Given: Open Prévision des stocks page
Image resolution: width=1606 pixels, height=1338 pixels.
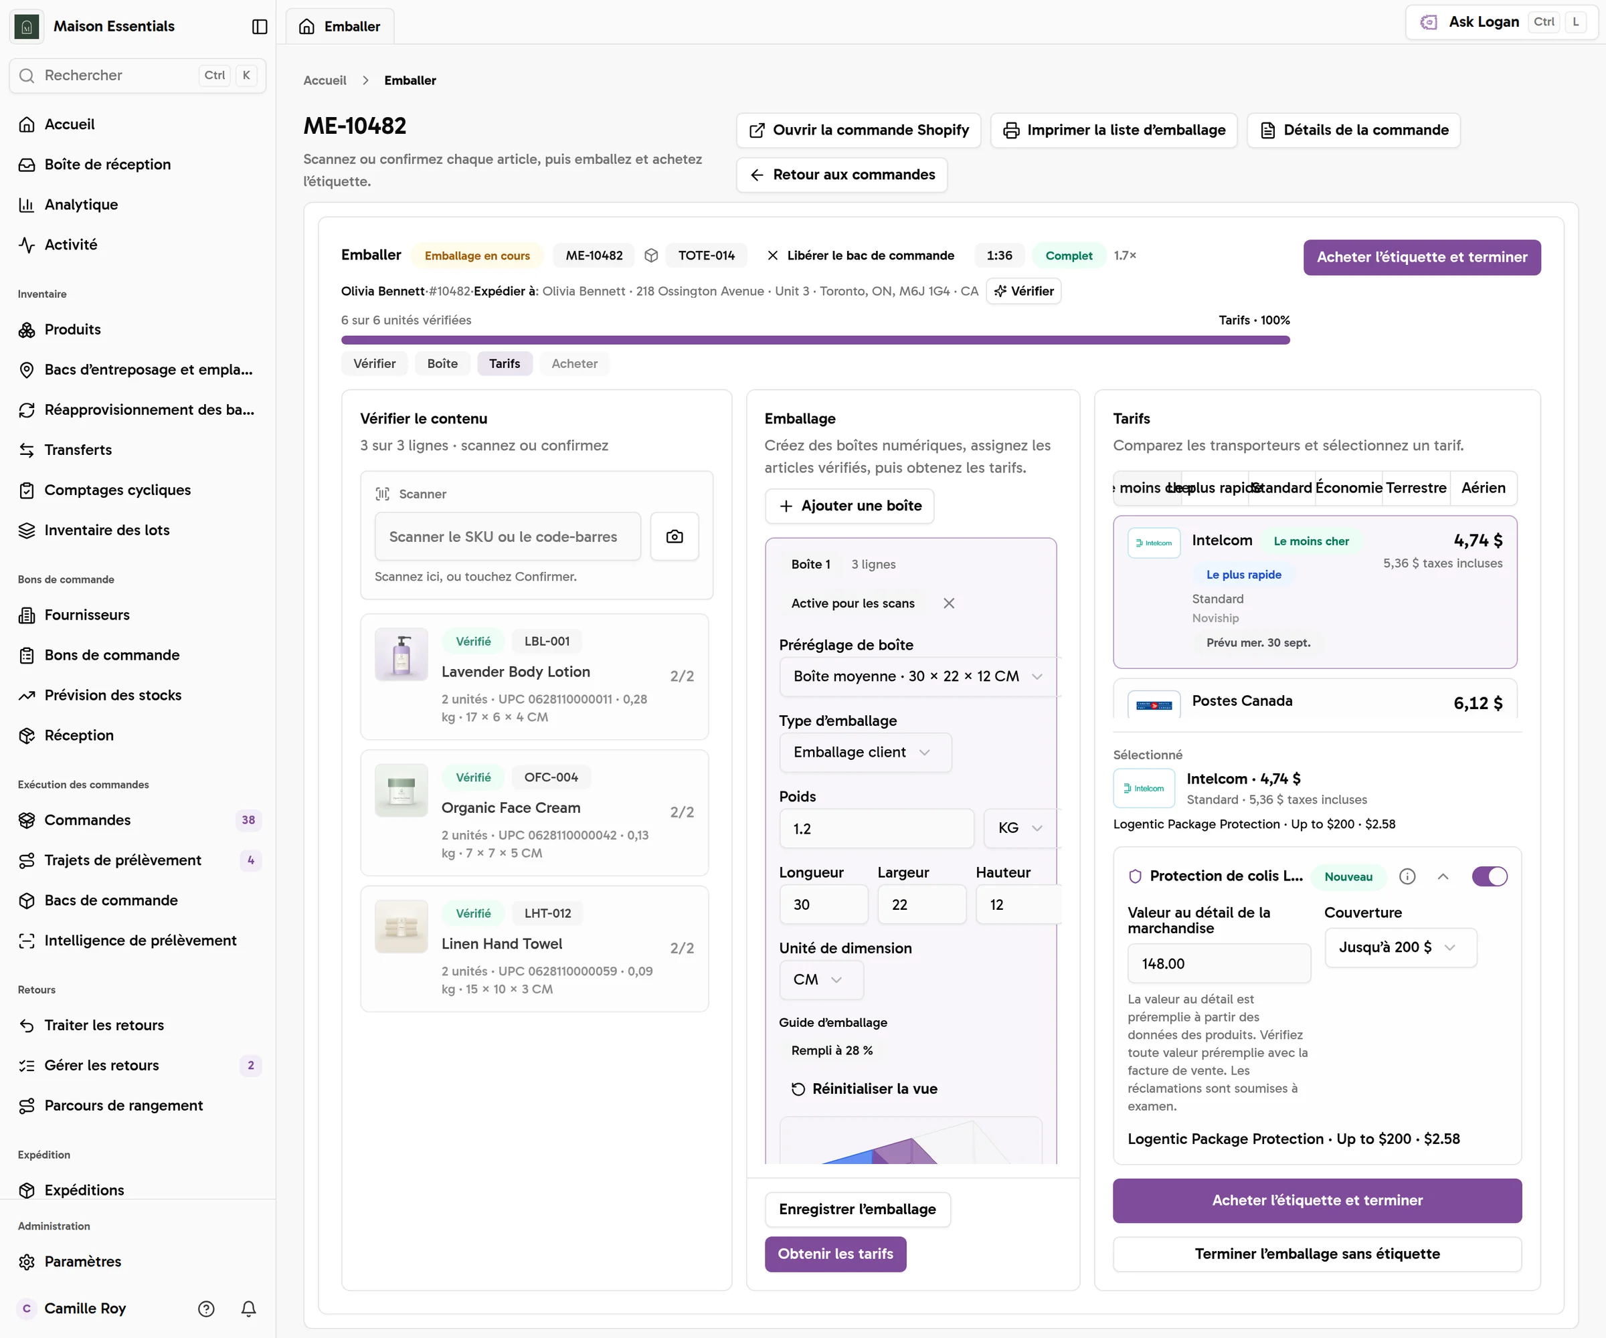Looking at the screenshot, I should point(138,695).
